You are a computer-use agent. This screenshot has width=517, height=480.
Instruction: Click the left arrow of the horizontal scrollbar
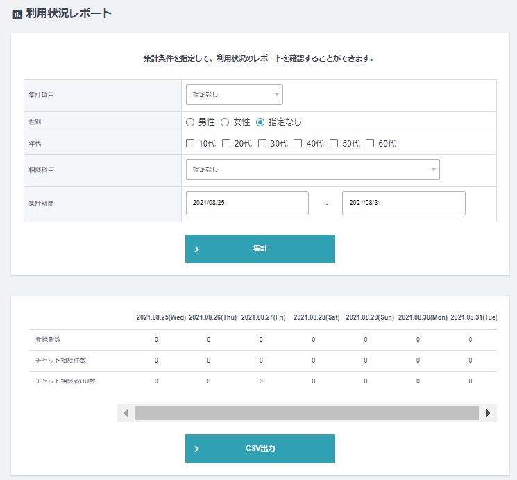[x=126, y=413]
